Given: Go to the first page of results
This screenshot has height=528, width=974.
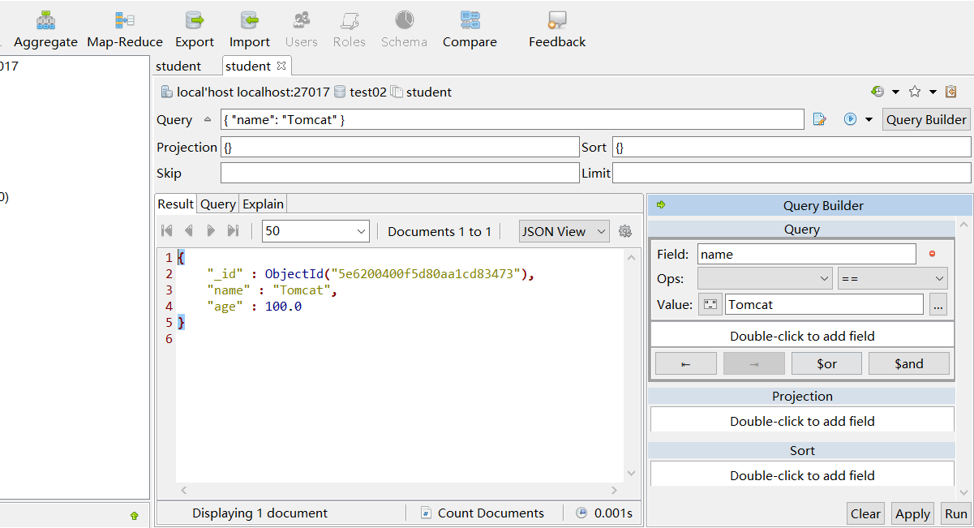Looking at the screenshot, I should [166, 230].
